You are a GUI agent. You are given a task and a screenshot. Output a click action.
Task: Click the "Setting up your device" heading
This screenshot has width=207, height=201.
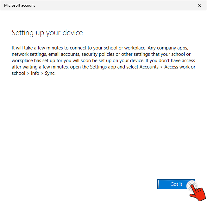47,33
